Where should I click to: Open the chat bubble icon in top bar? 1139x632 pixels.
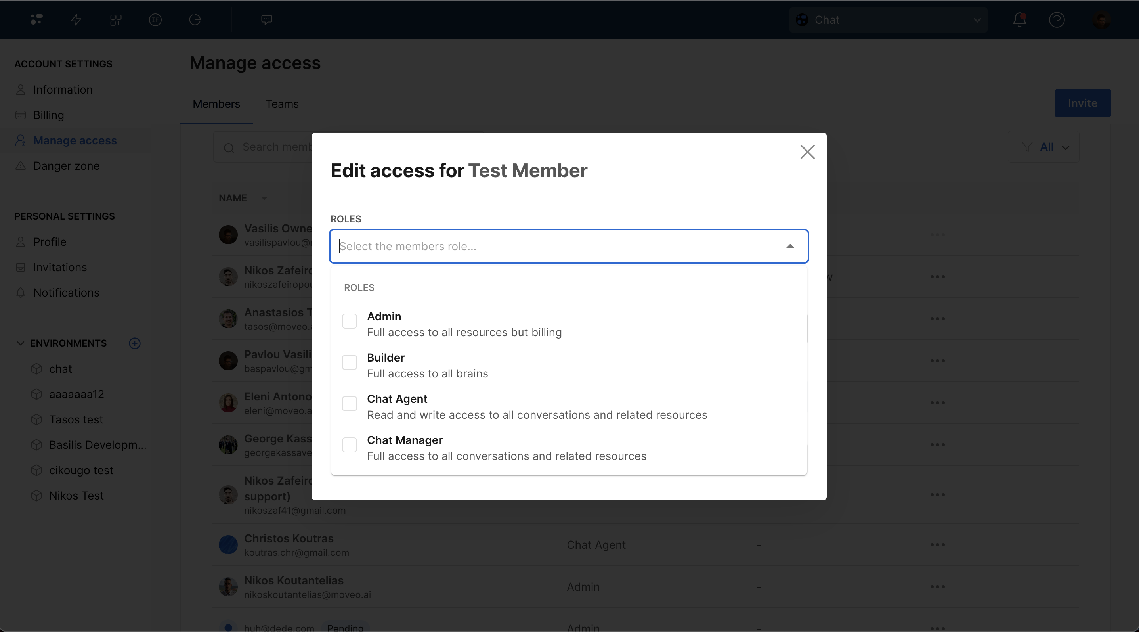(x=266, y=20)
